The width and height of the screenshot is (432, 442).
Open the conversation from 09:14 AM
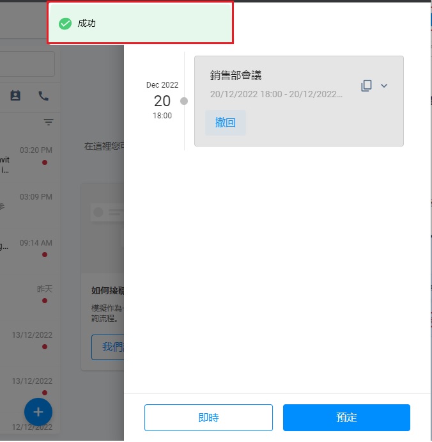(x=29, y=251)
